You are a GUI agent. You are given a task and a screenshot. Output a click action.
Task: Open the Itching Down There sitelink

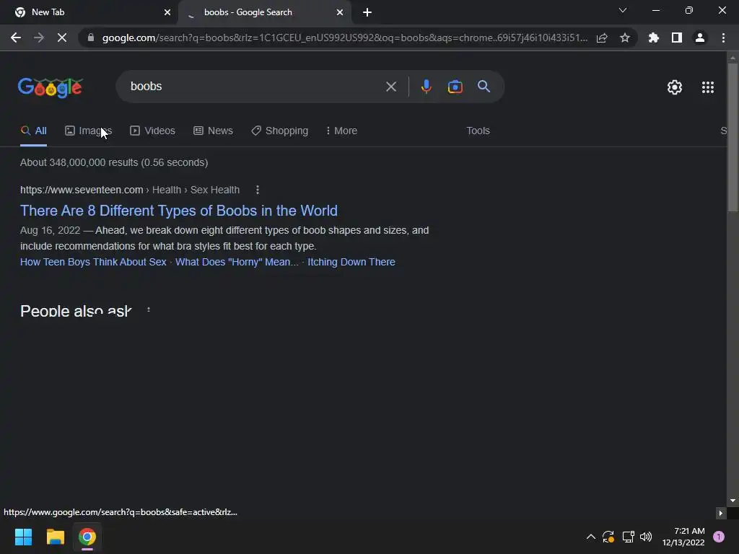click(x=351, y=262)
